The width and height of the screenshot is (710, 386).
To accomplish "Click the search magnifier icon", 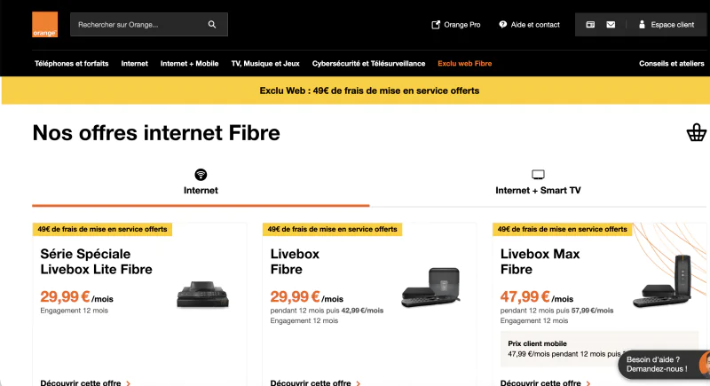I will point(212,25).
